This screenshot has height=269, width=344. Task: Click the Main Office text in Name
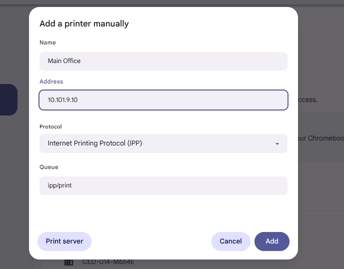click(x=64, y=61)
